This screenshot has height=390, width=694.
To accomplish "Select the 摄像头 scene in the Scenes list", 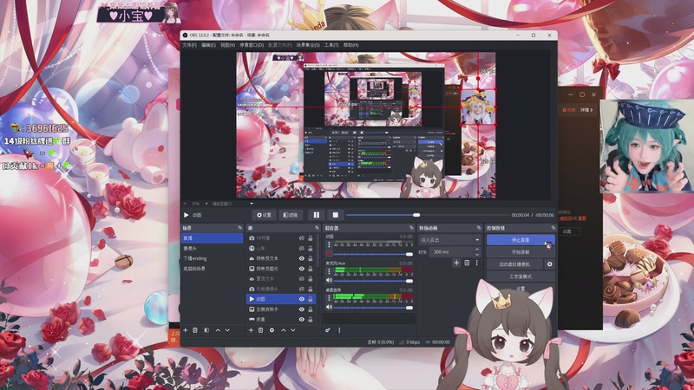I will click(212, 249).
